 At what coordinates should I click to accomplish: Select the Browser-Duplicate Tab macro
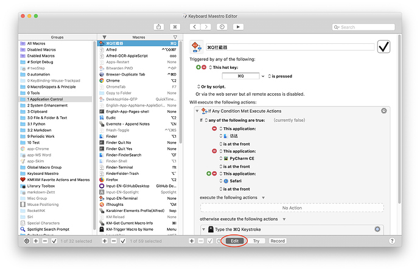point(138,74)
